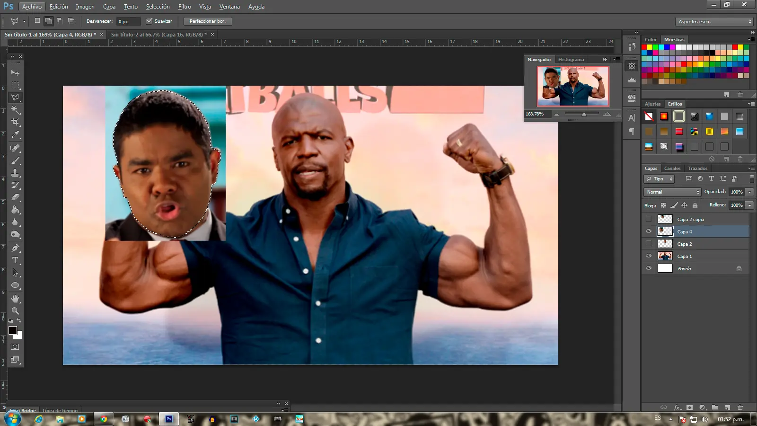Open the Capas panel options menu
Viewport: 757px width, 426px height.
[751, 169]
